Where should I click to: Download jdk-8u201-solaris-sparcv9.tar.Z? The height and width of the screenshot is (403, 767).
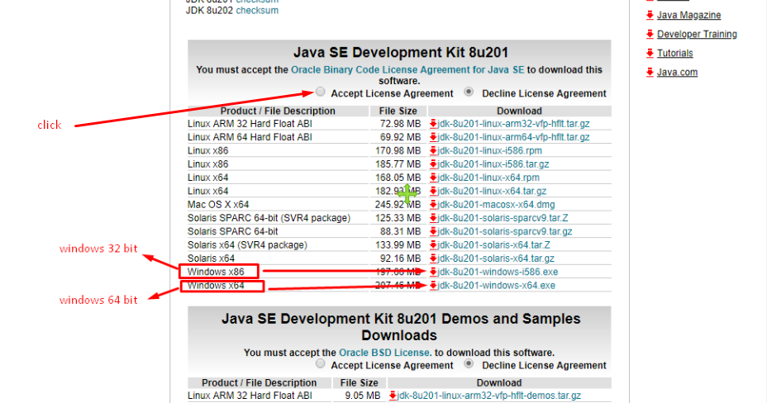[503, 218]
